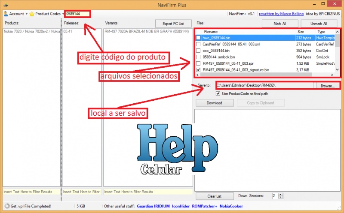The image size is (344, 213).
Task: Increase the Down. Sessions value
Action: coord(281,195)
